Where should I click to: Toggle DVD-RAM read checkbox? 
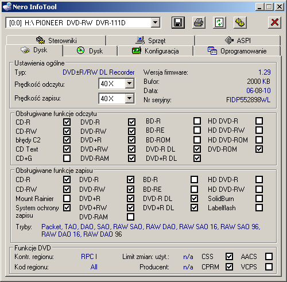click(x=131, y=159)
